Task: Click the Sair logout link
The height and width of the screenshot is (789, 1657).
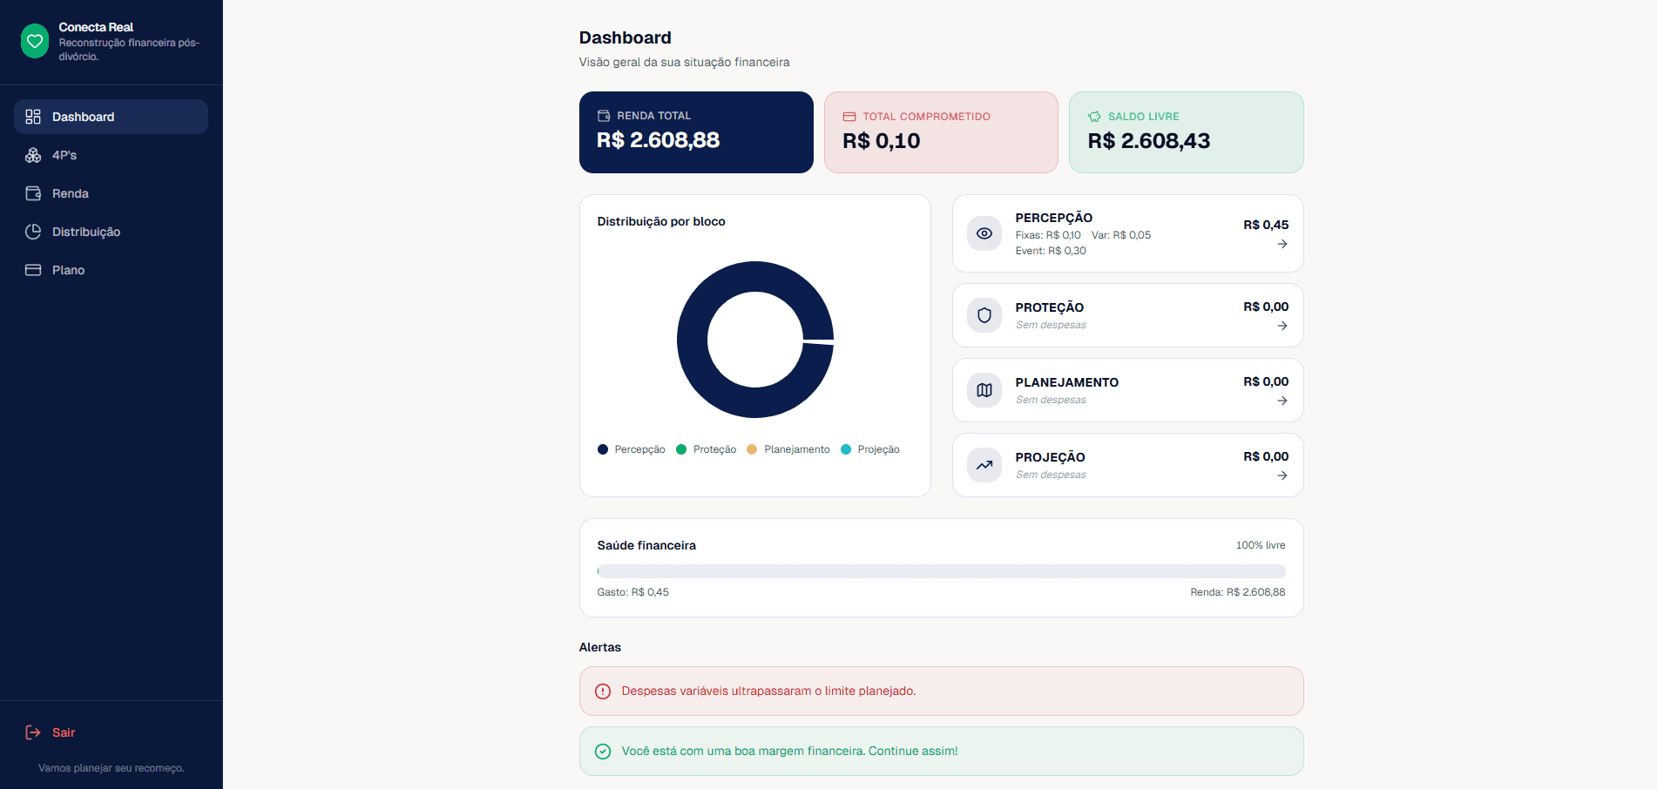Action: [50, 732]
